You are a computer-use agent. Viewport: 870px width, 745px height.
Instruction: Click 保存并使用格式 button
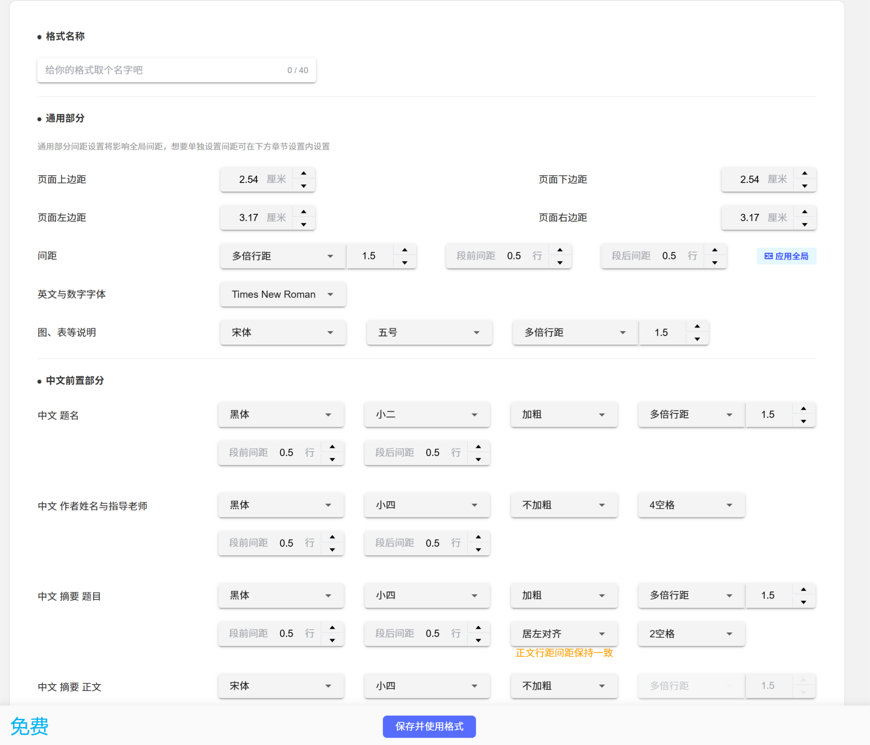click(429, 726)
